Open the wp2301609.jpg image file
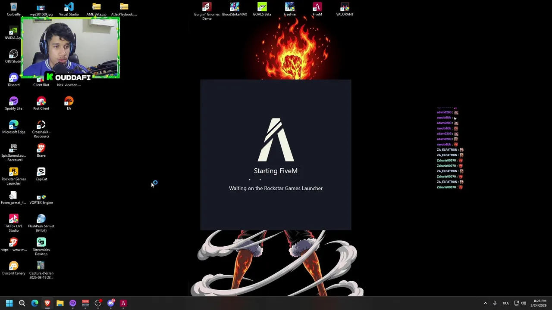Viewport: 552px width, 310px height. tap(41, 9)
